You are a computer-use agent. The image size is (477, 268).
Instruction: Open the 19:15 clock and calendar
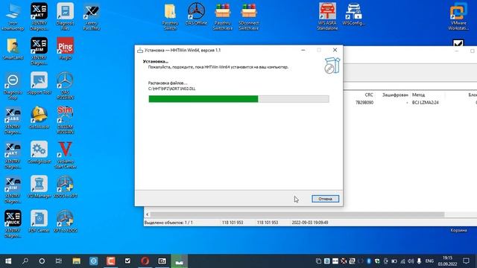[447, 261]
